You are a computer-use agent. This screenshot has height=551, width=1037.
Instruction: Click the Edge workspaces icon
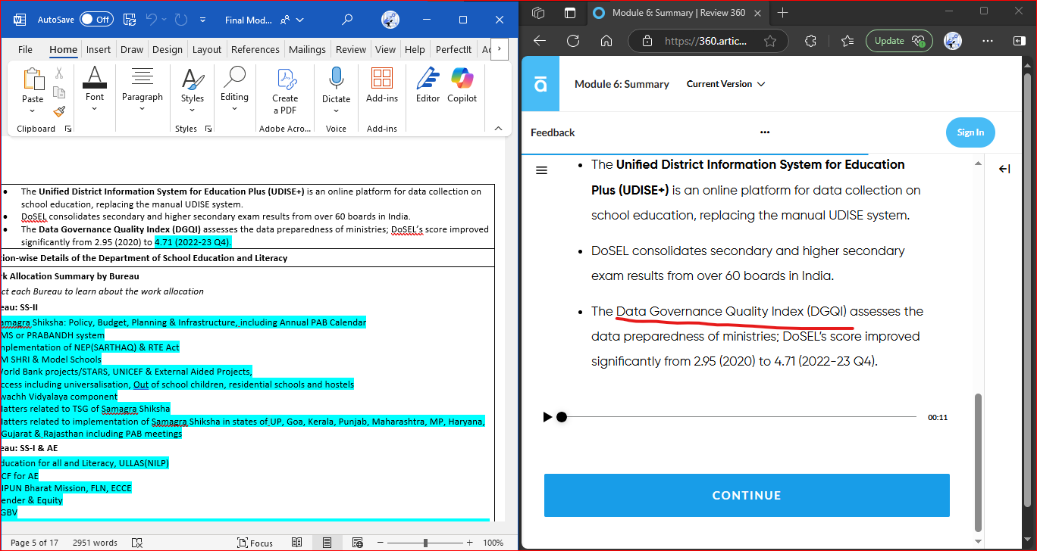click(x=539, y=12)
